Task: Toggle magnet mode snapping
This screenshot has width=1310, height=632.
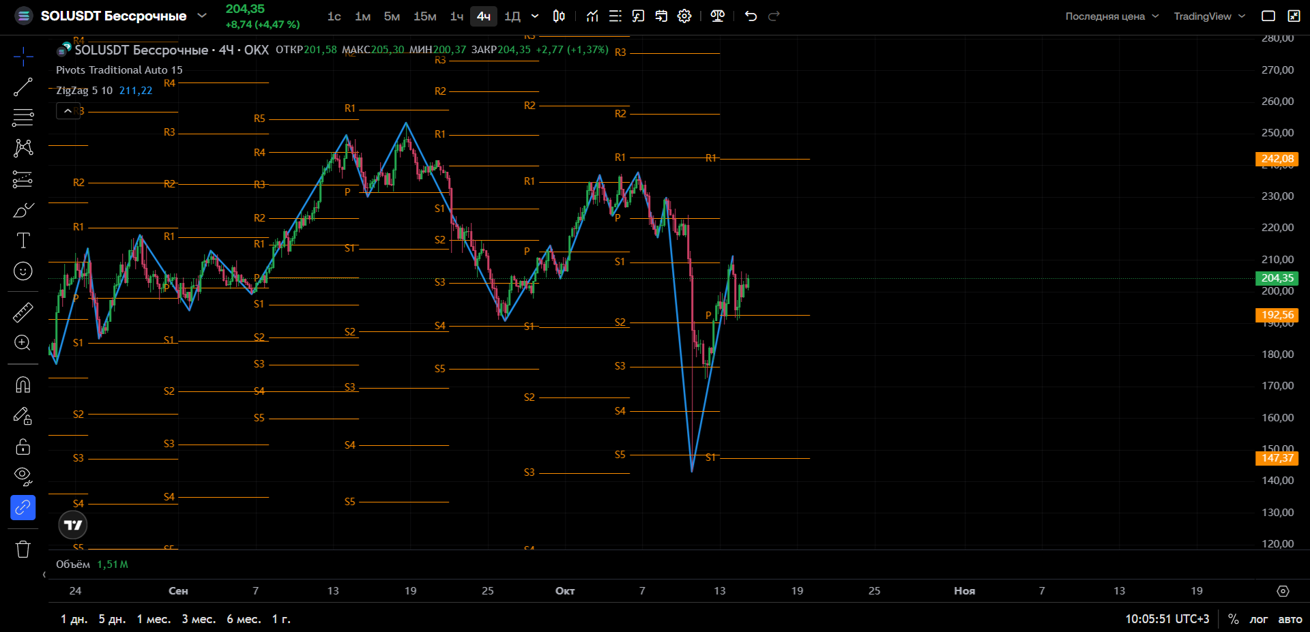Action: [x=23, y=385]
